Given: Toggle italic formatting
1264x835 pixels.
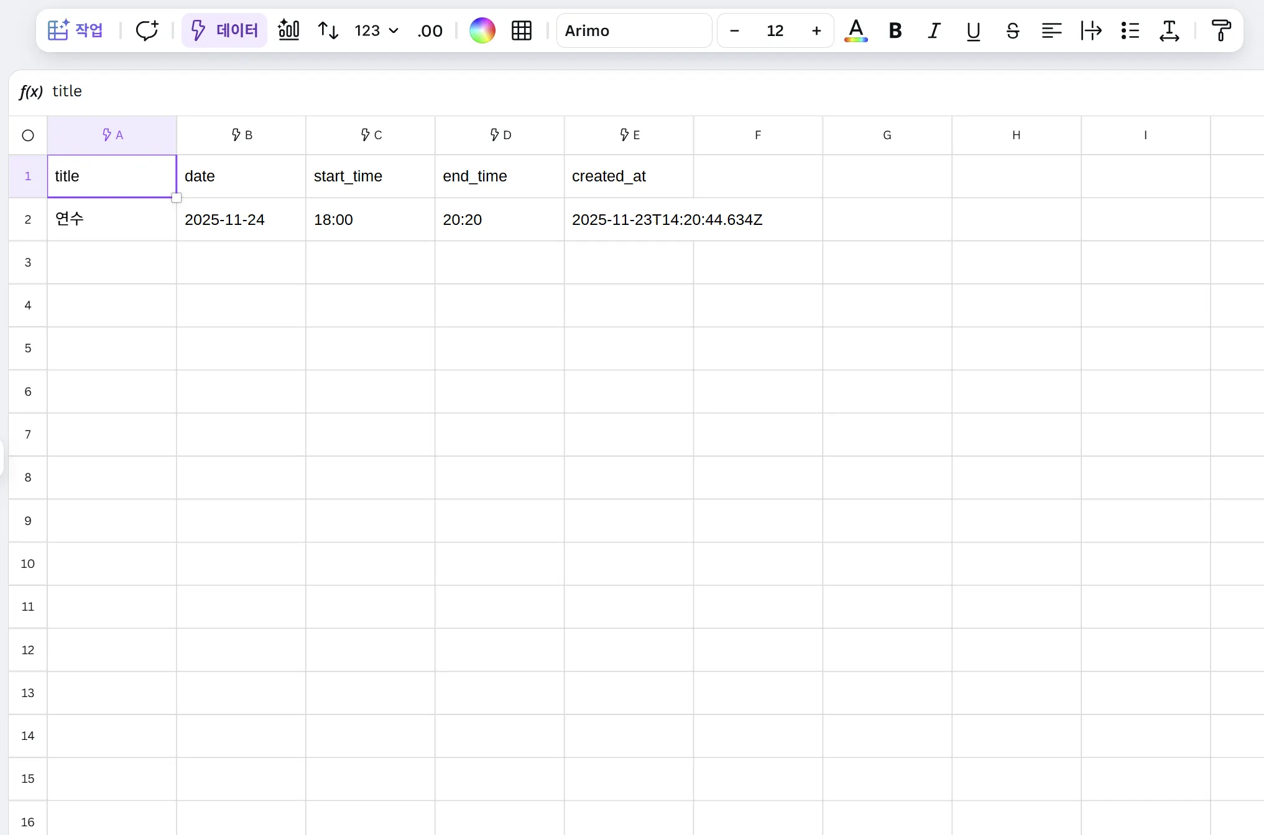Looking at the screenshot, I should [934, 30].
